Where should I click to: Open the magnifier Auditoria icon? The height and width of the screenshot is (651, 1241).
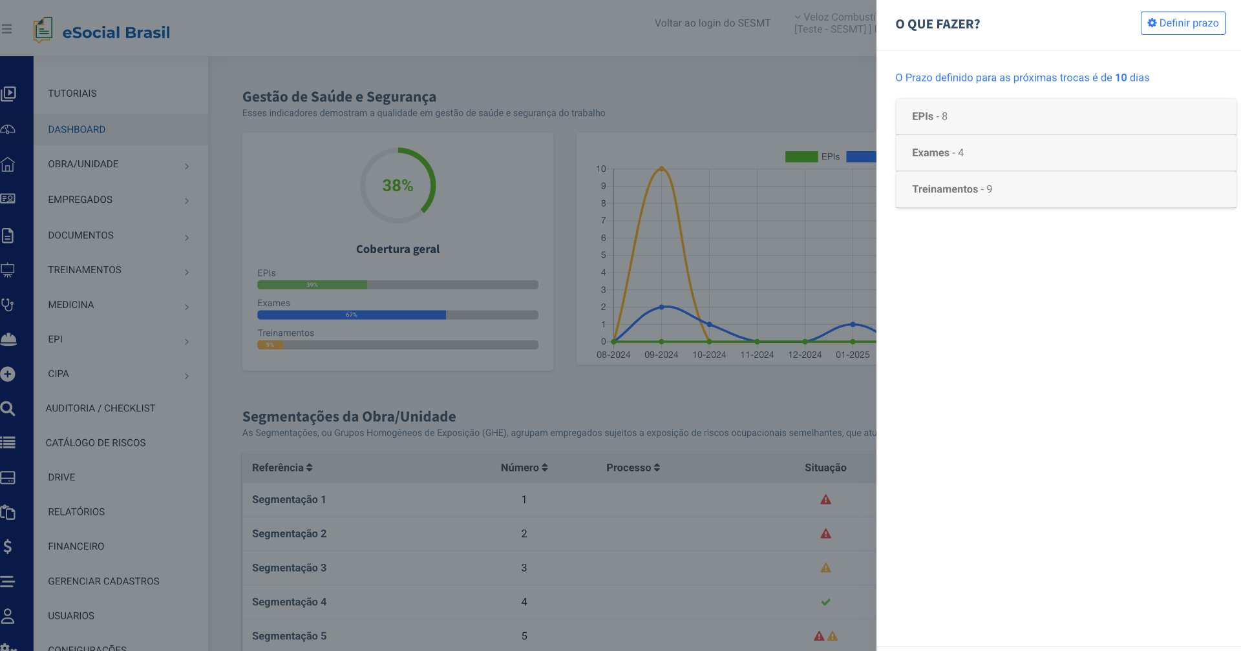point(8,409)
